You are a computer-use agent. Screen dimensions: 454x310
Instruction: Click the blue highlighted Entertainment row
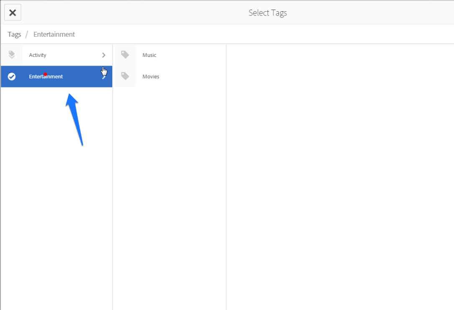(57, 77)
